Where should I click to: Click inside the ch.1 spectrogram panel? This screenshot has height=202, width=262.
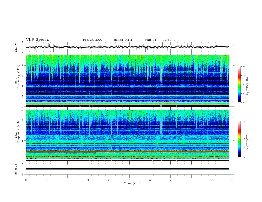point(128,81)
